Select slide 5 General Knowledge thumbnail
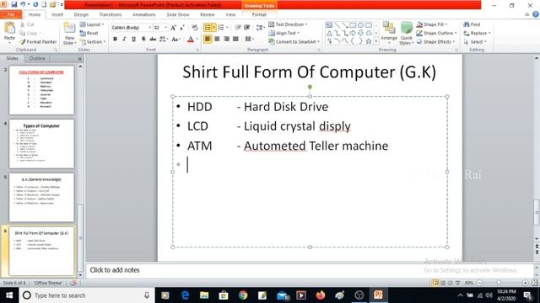Viewport: 540px width, 303px height. coord(41,198)
